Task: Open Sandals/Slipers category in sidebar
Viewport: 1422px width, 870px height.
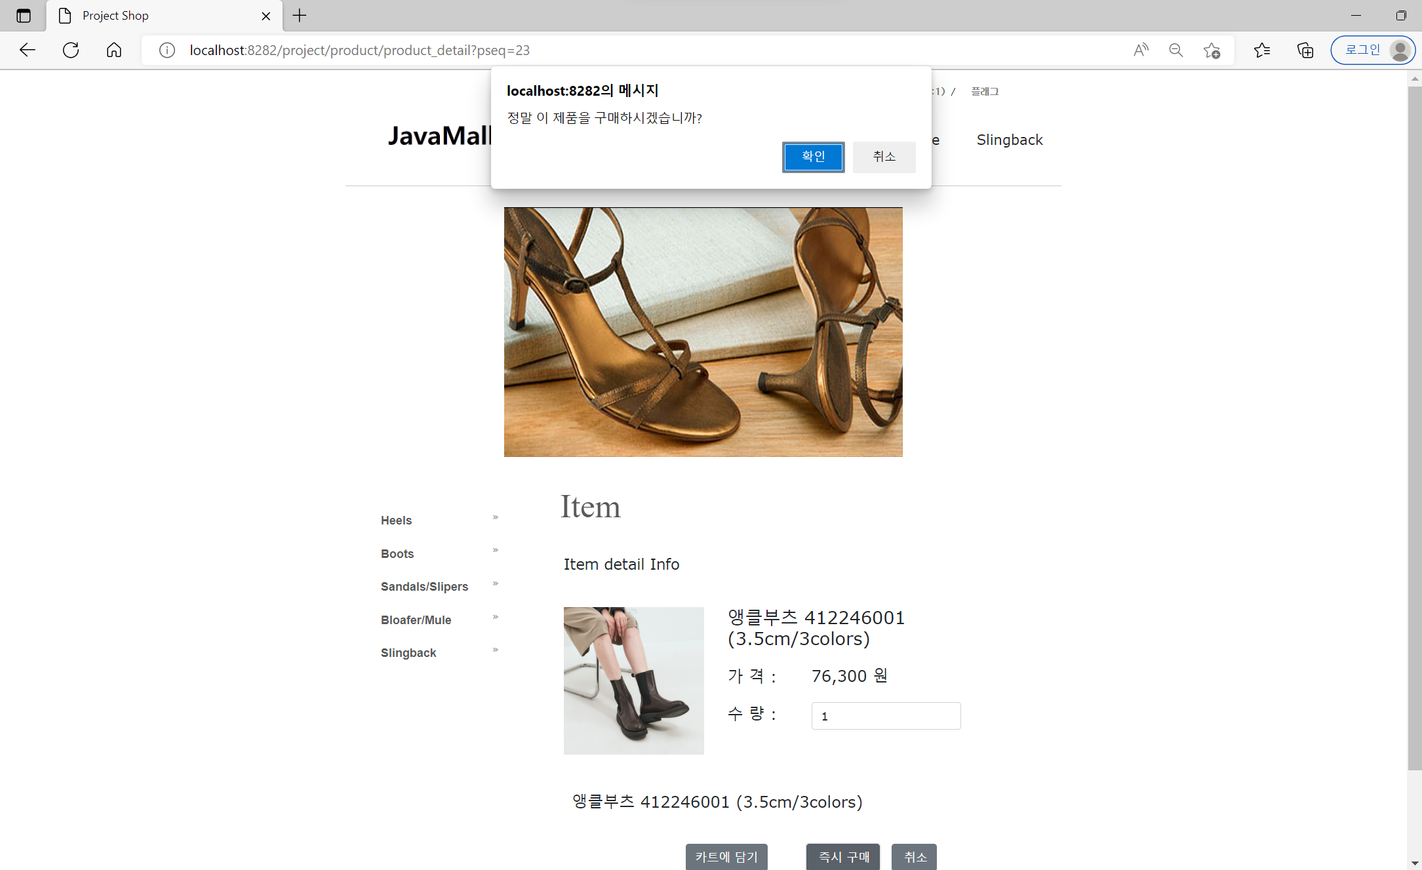Action: tap(424, 587)
